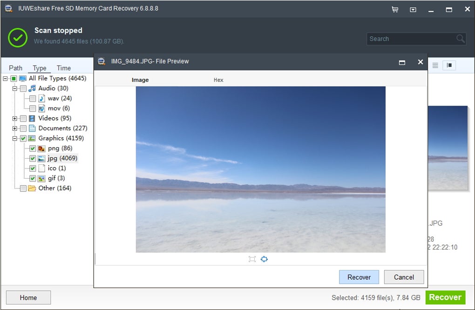
Task: Click the search magnifier icon
Action: 460,39
